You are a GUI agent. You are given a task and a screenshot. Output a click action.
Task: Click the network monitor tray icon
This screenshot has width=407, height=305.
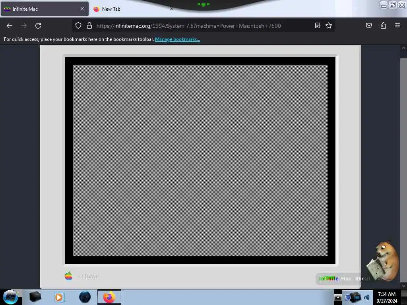tap(356, 297)
